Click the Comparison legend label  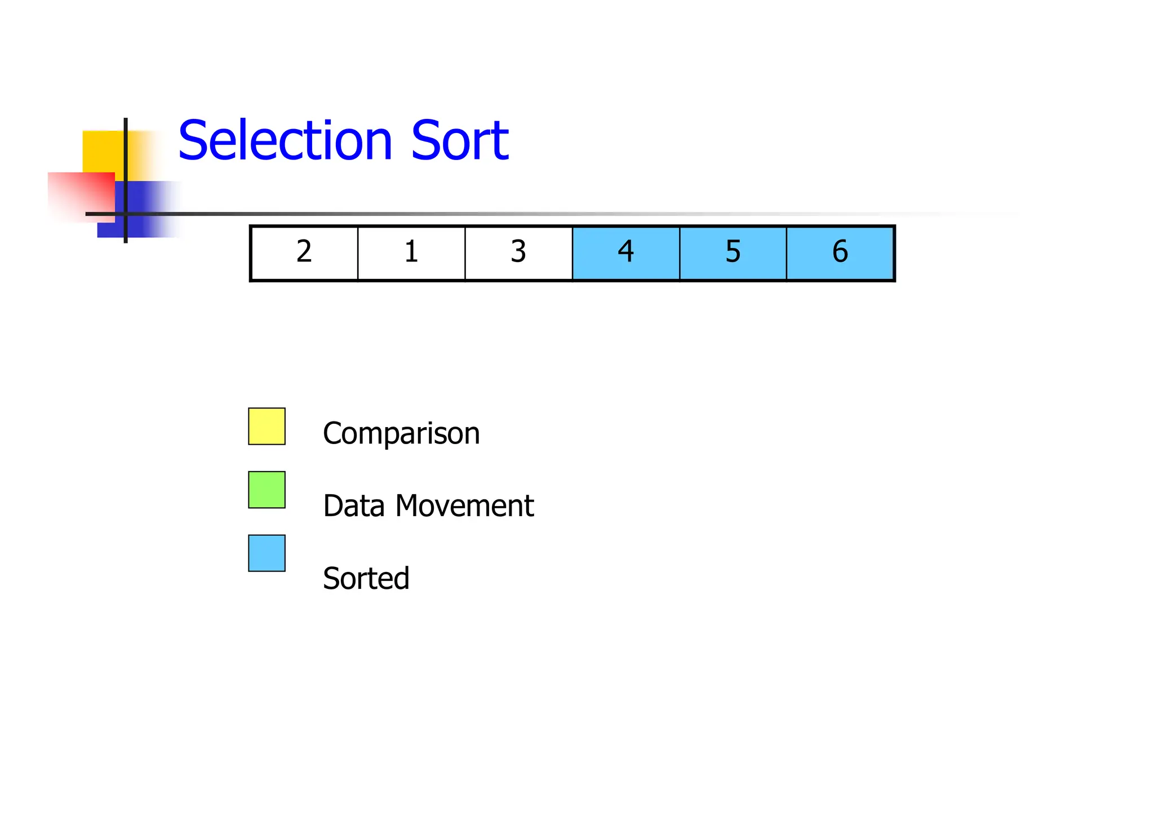(401, 434)
